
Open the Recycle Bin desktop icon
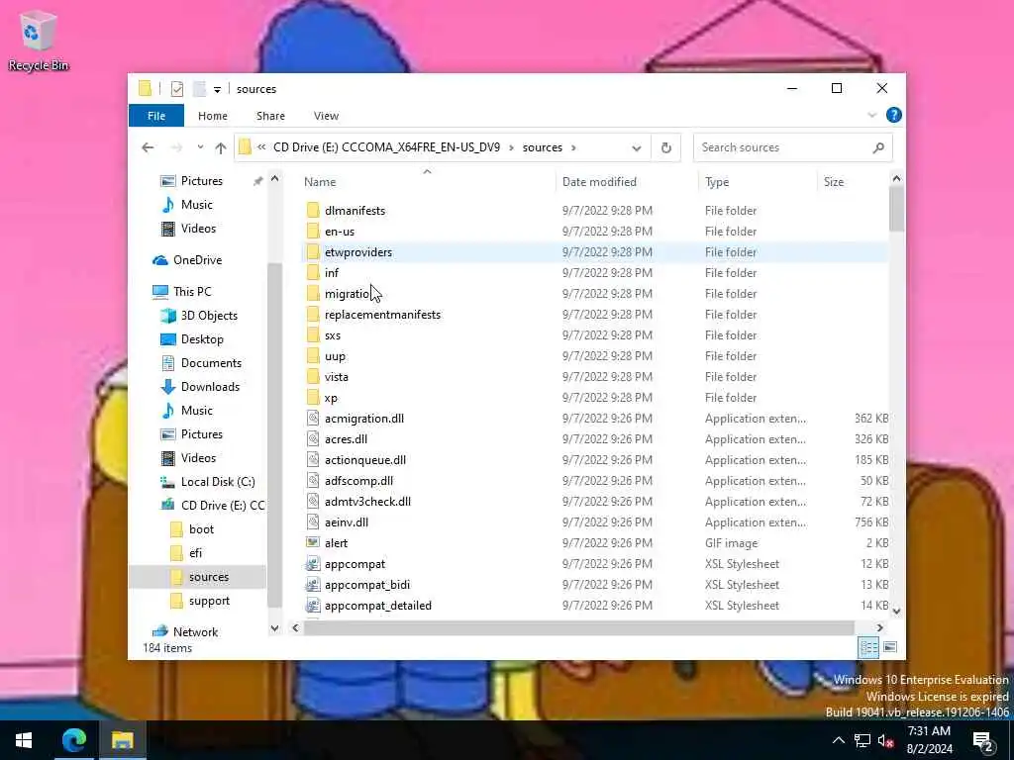(38, 42)
